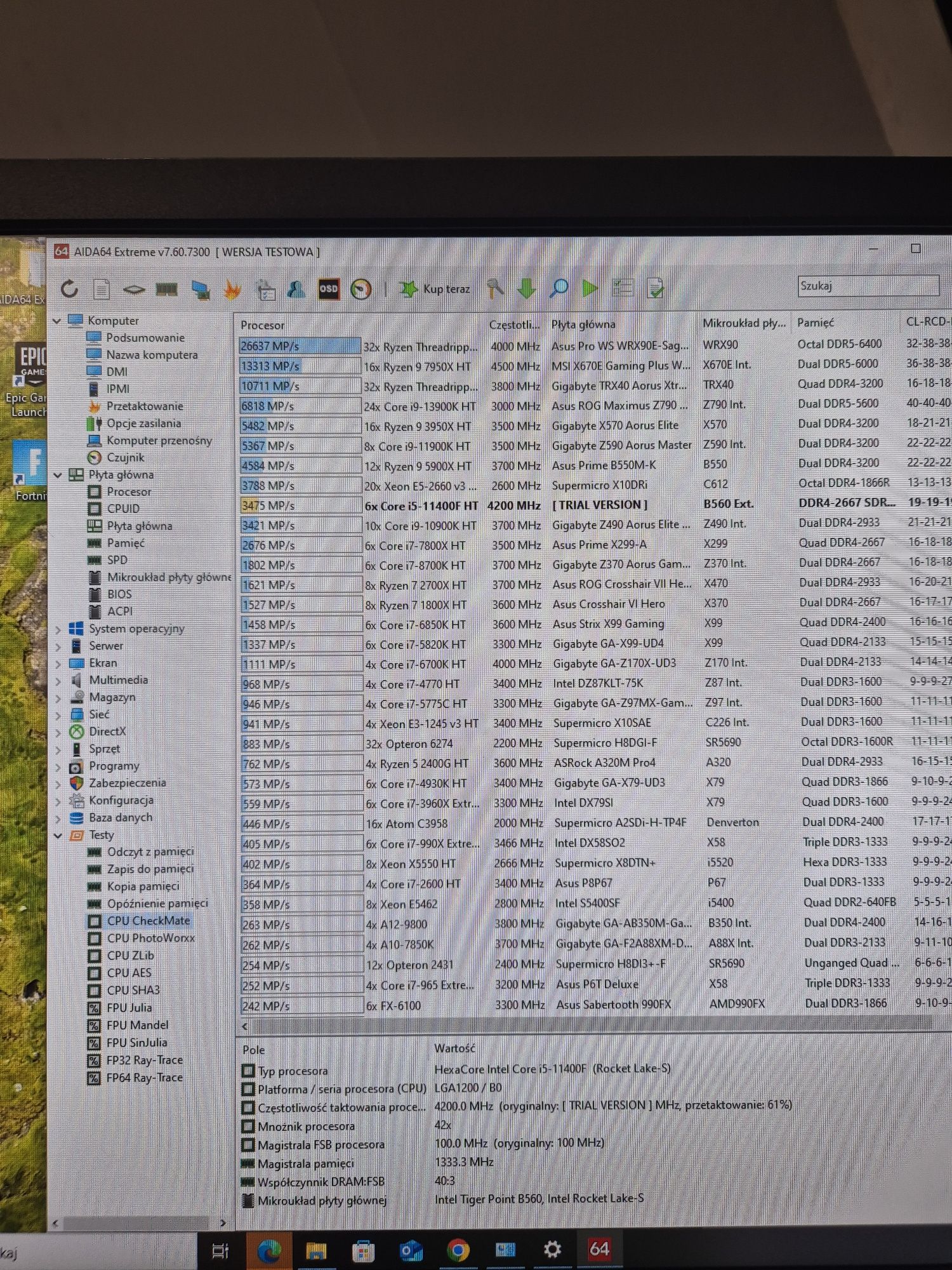Expand the Serwer tree node
This screenshot has width=952, height=1270.
pyautogui.click(x=58, y=646)
